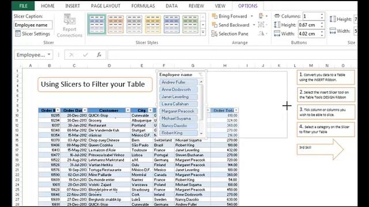Select column header D
Image resolution: width=369 pixels, height=207 pixels.
click(109, 66)
